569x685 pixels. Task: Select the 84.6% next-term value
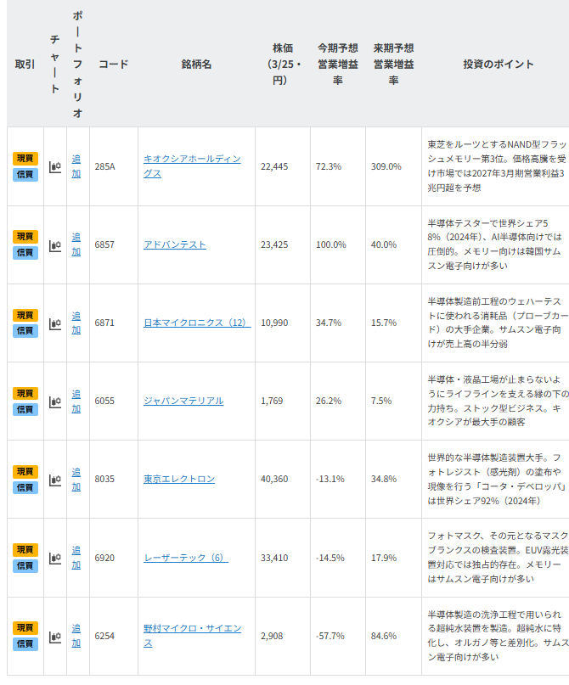pyautogui.click(x=384, y=636)
